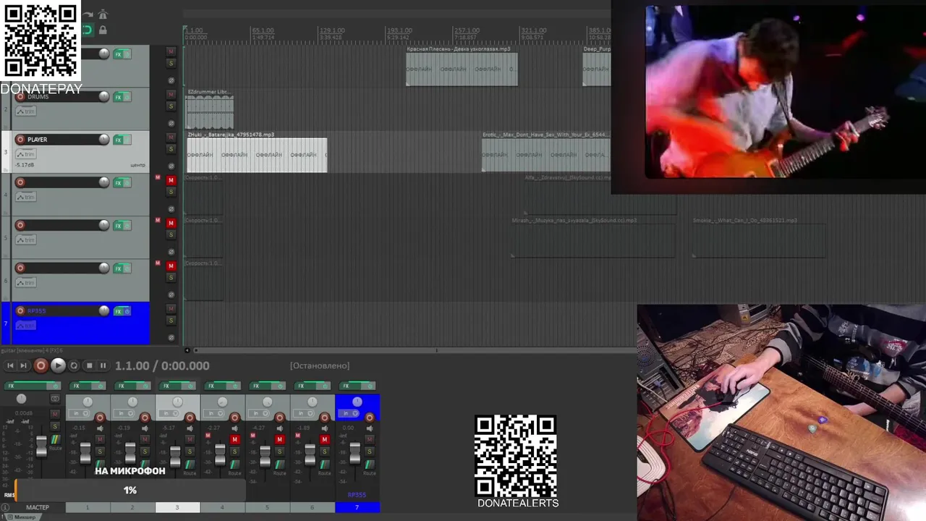Screen dimensions: 926x521
Task: Toggle master mono/stereo button in mixer
Action: [56, 399]
